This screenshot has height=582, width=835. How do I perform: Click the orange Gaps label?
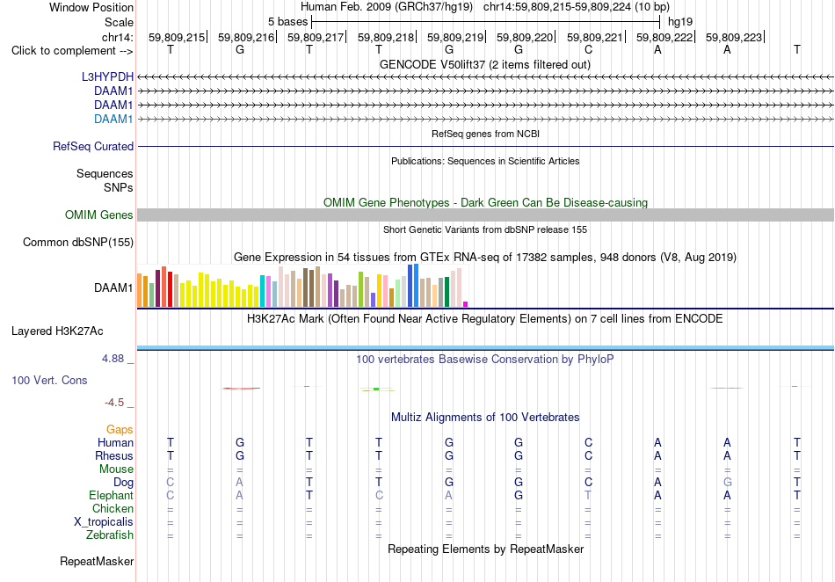pyautogui.click(x=120, y=429)
